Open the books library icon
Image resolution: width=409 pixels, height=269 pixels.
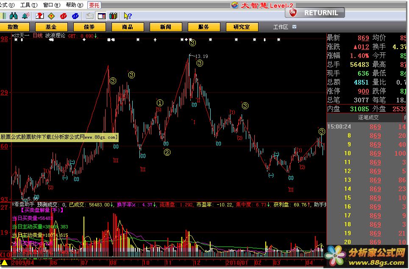tap(113, 16)
